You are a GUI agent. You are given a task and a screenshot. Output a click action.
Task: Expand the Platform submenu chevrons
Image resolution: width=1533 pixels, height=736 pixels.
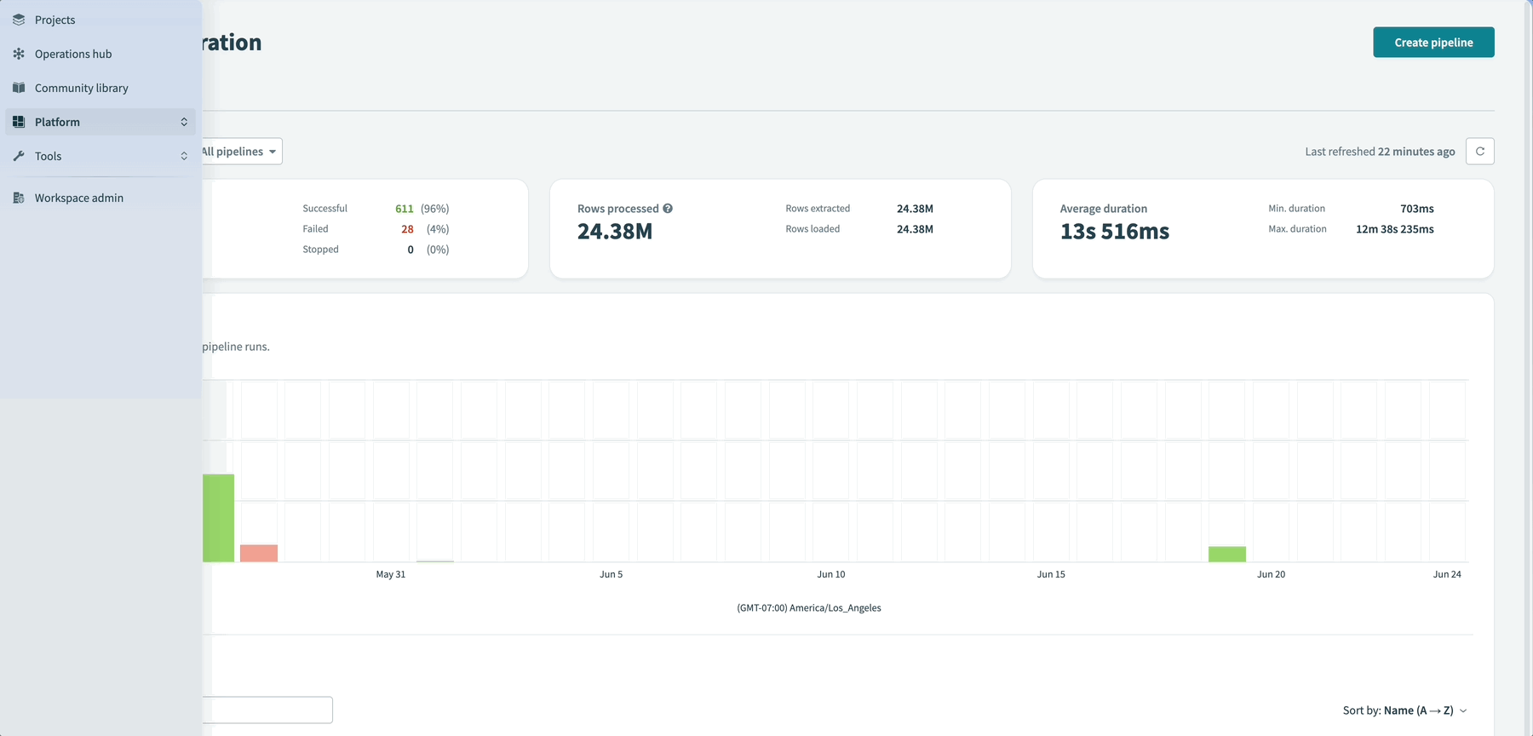pos(184,122)
